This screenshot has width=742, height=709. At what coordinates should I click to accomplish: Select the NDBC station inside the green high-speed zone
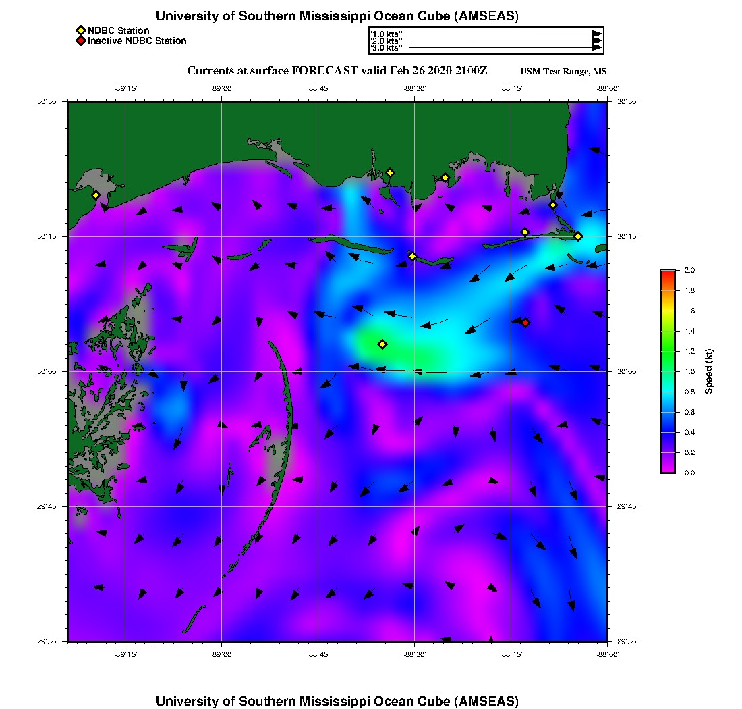382,344
